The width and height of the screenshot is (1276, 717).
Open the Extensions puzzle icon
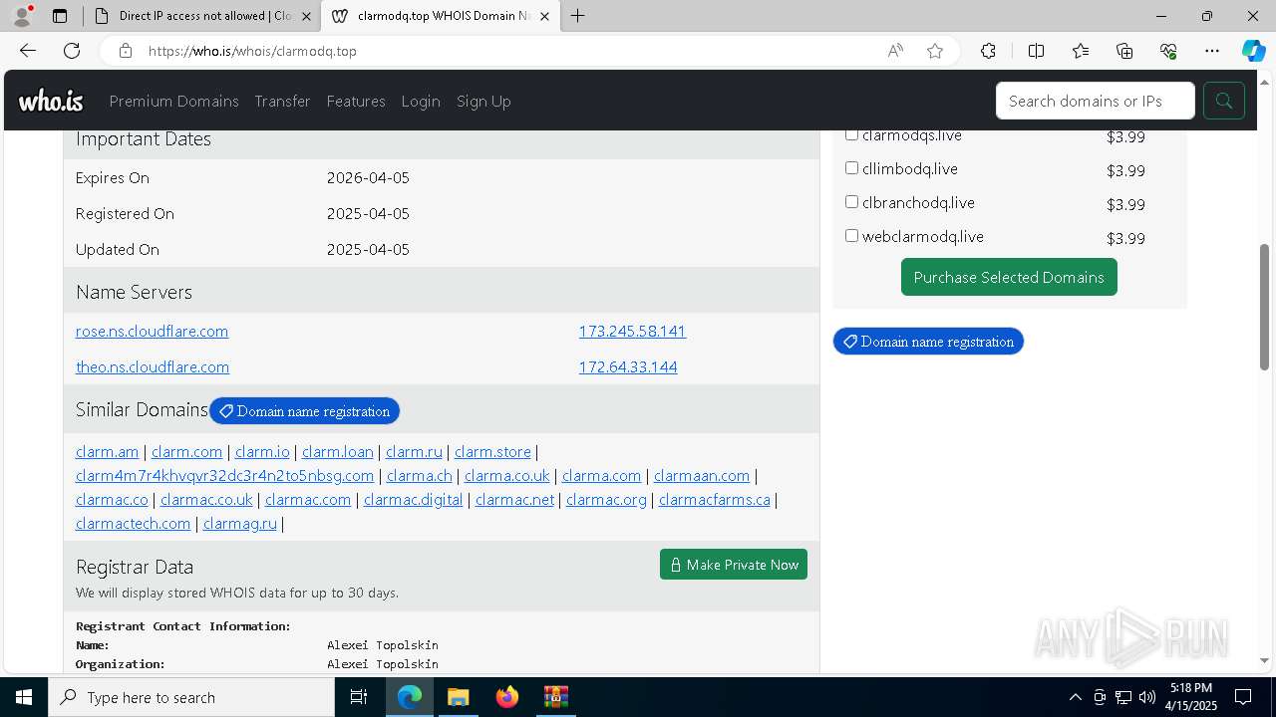point(988,51)
